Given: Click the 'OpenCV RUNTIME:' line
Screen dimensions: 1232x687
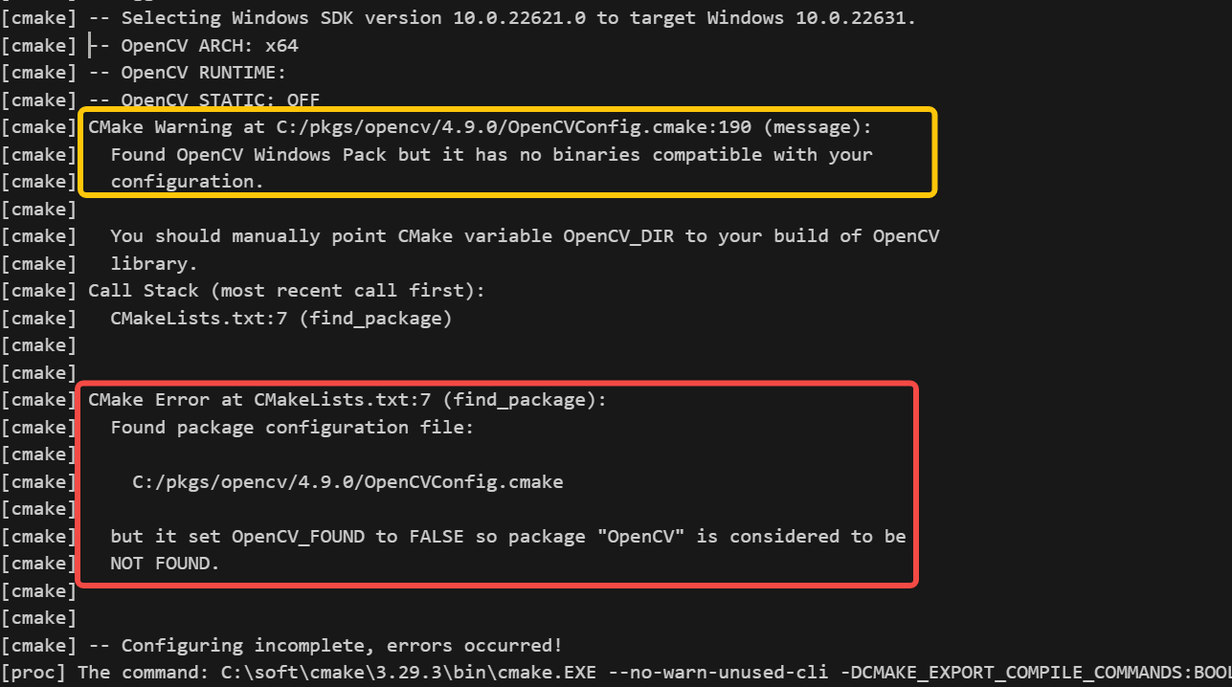Looking at the screenshot, I should (x=188, y=72).
